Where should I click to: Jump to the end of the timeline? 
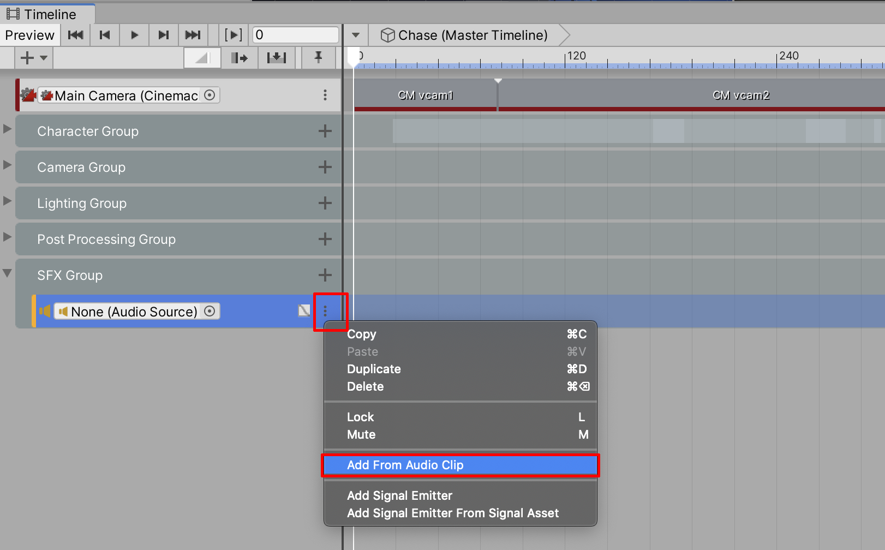193,35
